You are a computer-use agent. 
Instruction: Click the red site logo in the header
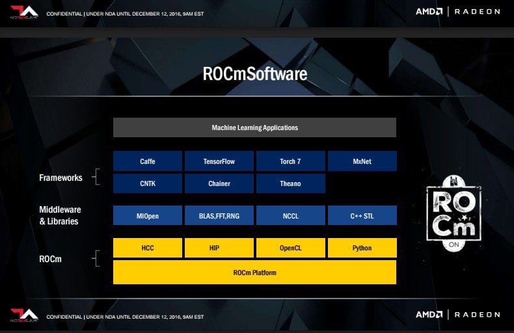(x=24, y=12)
